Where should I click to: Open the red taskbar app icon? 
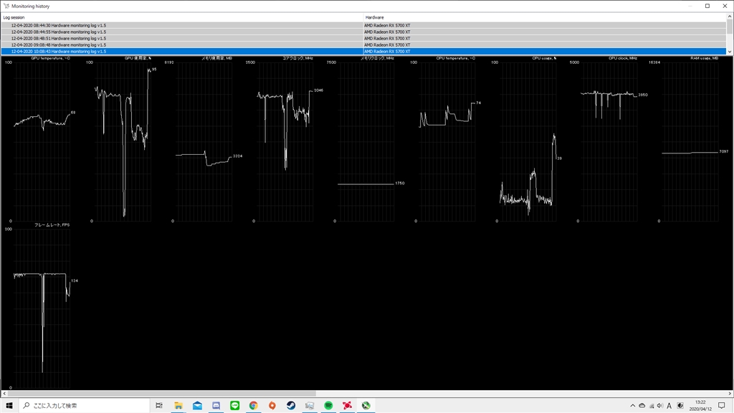click(x=347, y=406)
